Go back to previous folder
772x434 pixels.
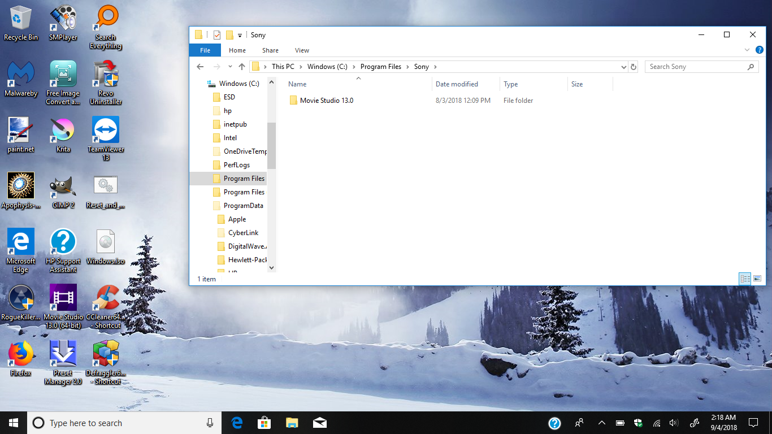pos(200,67)
